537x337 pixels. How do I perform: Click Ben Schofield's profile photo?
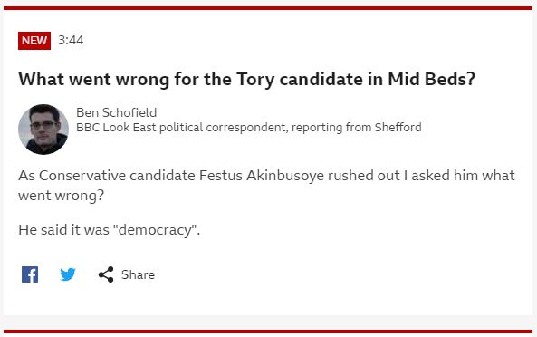tap(43, 130)
